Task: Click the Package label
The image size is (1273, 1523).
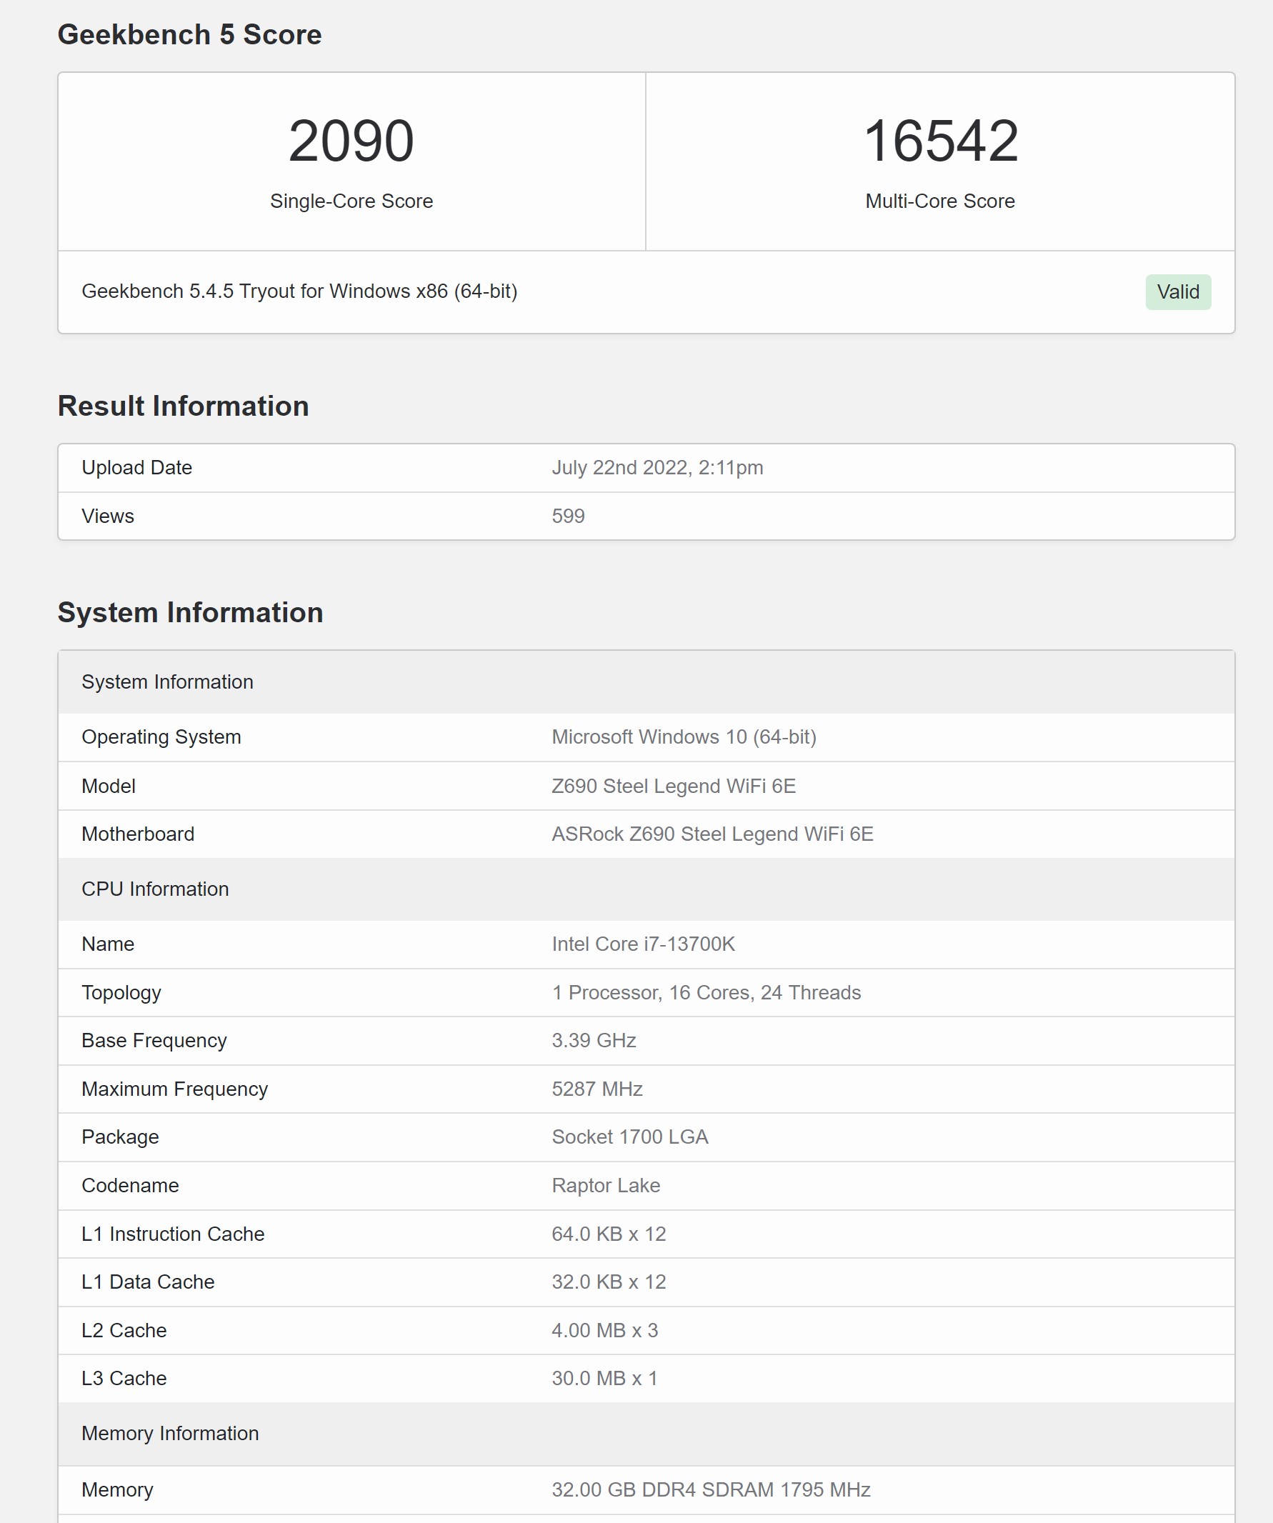Action: [x=120, y=1137]
